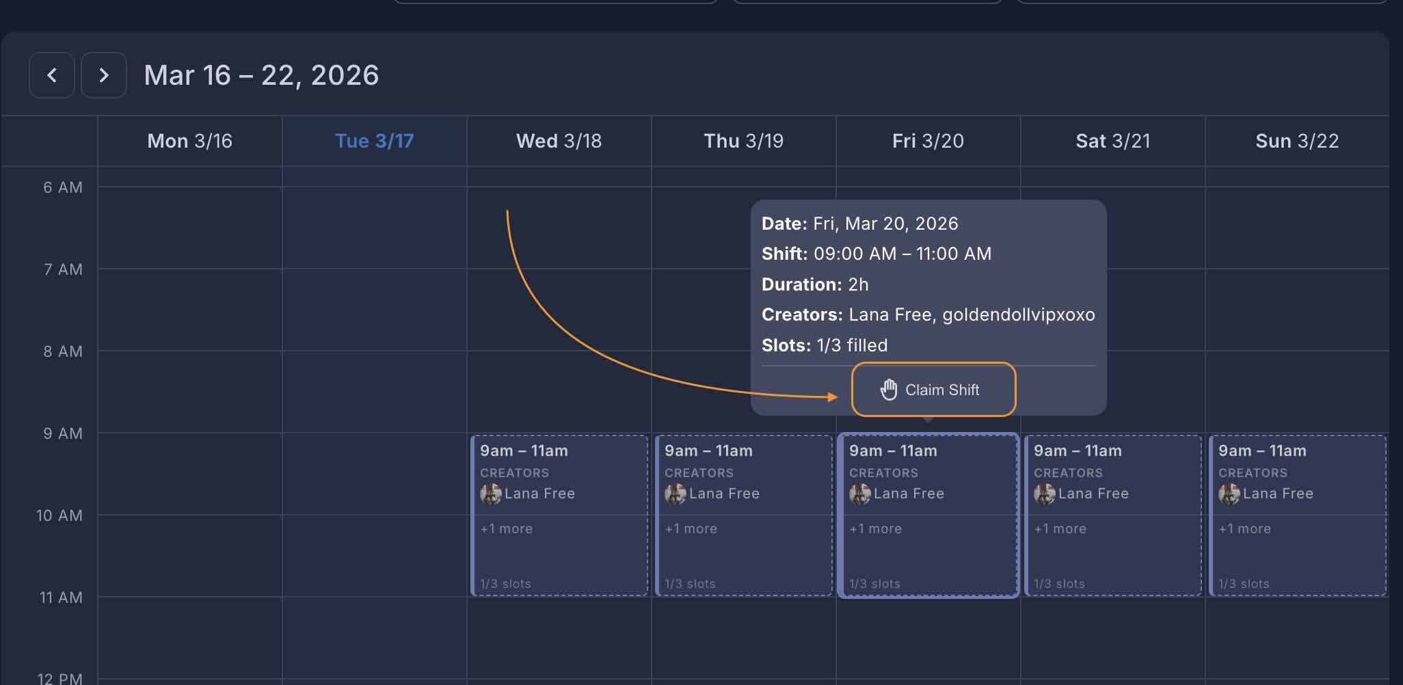Click Lana Free avatar in Wednesday shift
This screenshot has width=1403, height=685.
coord(490,494)
